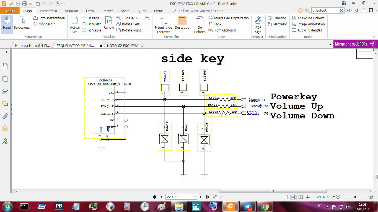This screenshot has width=378, height=212.
Task: Toggle facing pages view in status bar
Action: [301, 197]
